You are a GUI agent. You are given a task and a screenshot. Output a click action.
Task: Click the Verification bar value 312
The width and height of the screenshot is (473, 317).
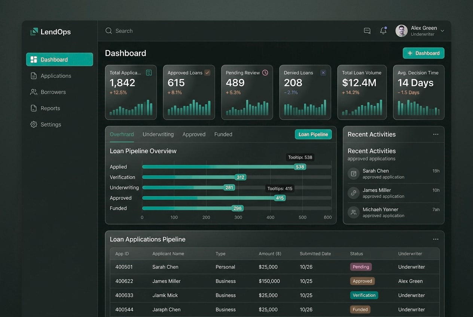[241, 177]
